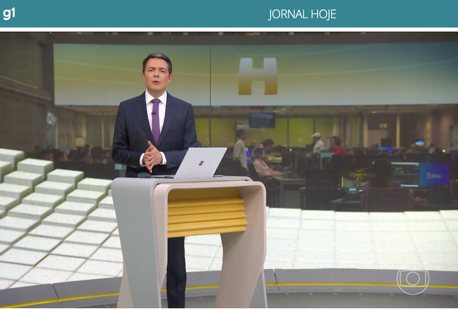
Task: Click the large H logo on studio screen
Action: click(x=258, y=76)
